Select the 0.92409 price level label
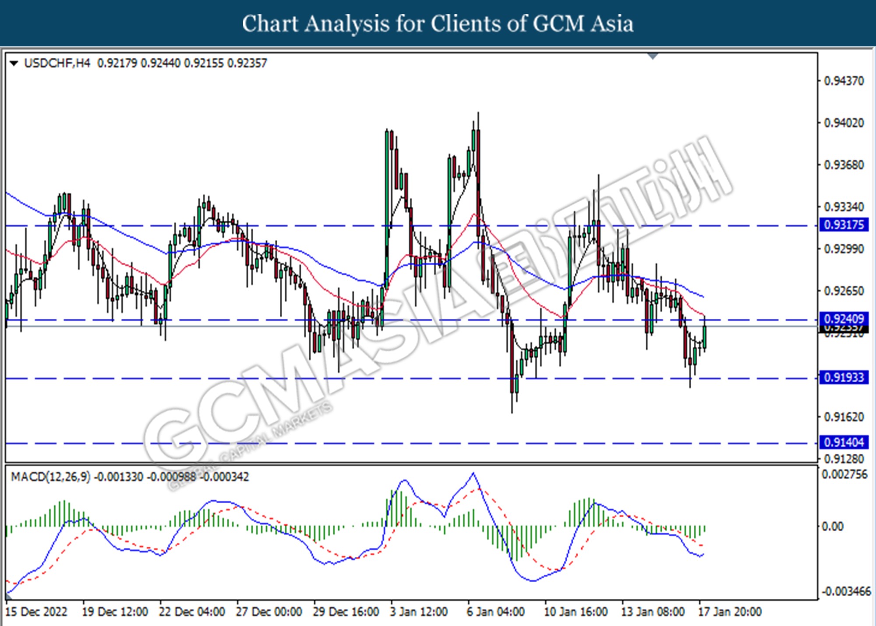This screenshot has width=876, height=626. (x=844, y=319)
